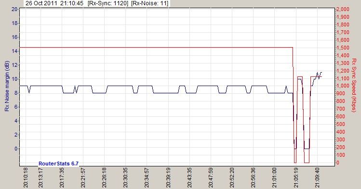
Task: Click the 0 value on the sync speed axis
Action: pos(338,163)
